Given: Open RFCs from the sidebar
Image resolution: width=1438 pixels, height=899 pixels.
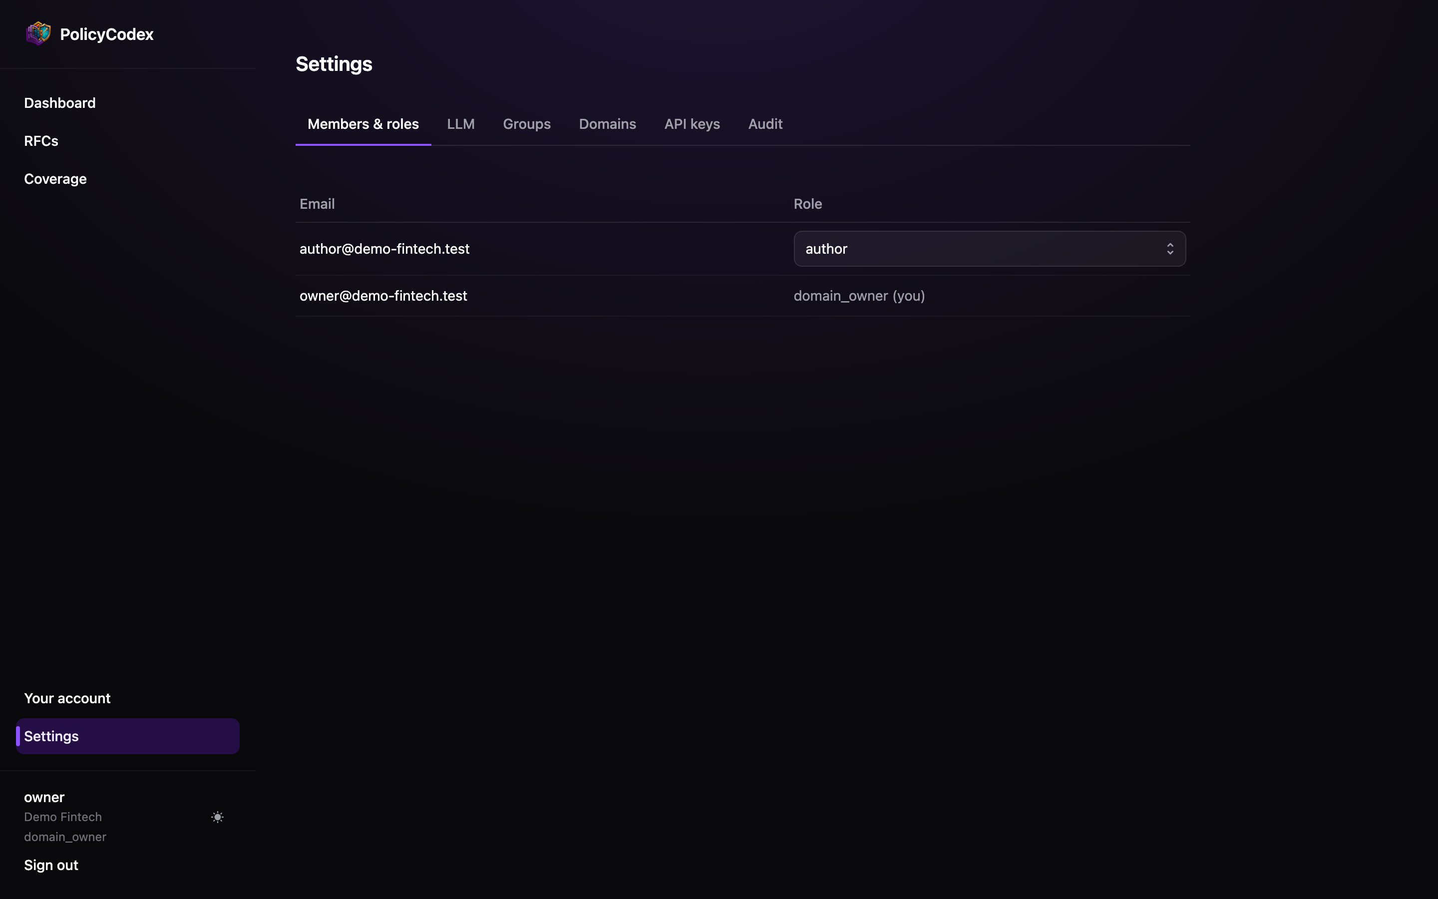Looking at the screenshot, I should click(41, 141).
